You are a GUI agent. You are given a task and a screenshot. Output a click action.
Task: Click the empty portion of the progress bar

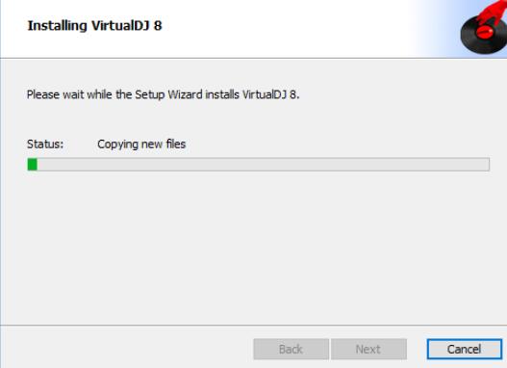click(264, 164)
